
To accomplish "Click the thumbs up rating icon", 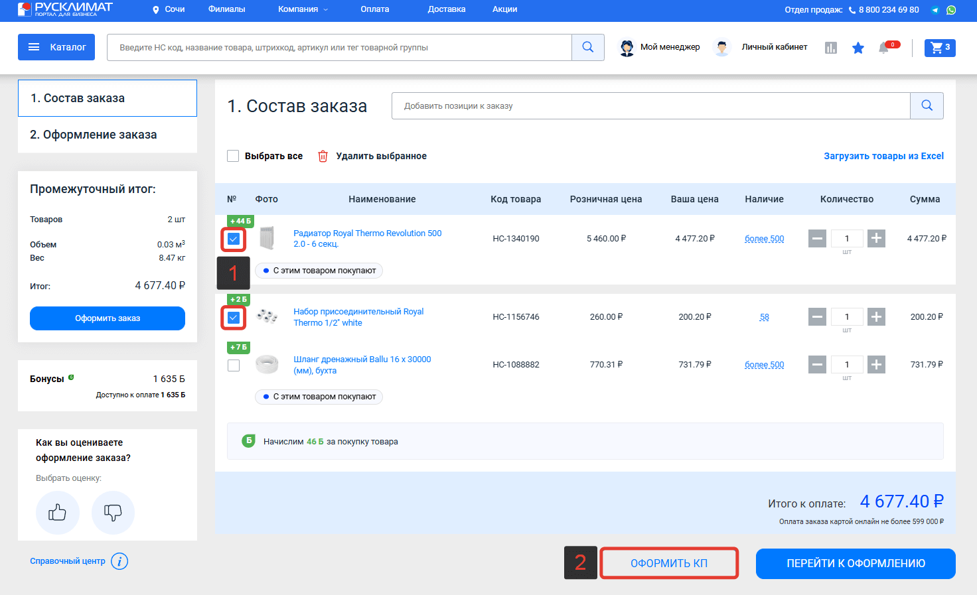I will [x=58, y=513].
